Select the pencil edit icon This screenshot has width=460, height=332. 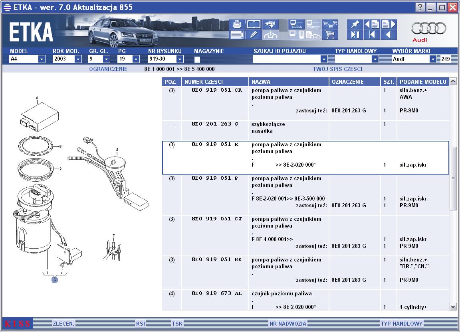tap(254, 35)
